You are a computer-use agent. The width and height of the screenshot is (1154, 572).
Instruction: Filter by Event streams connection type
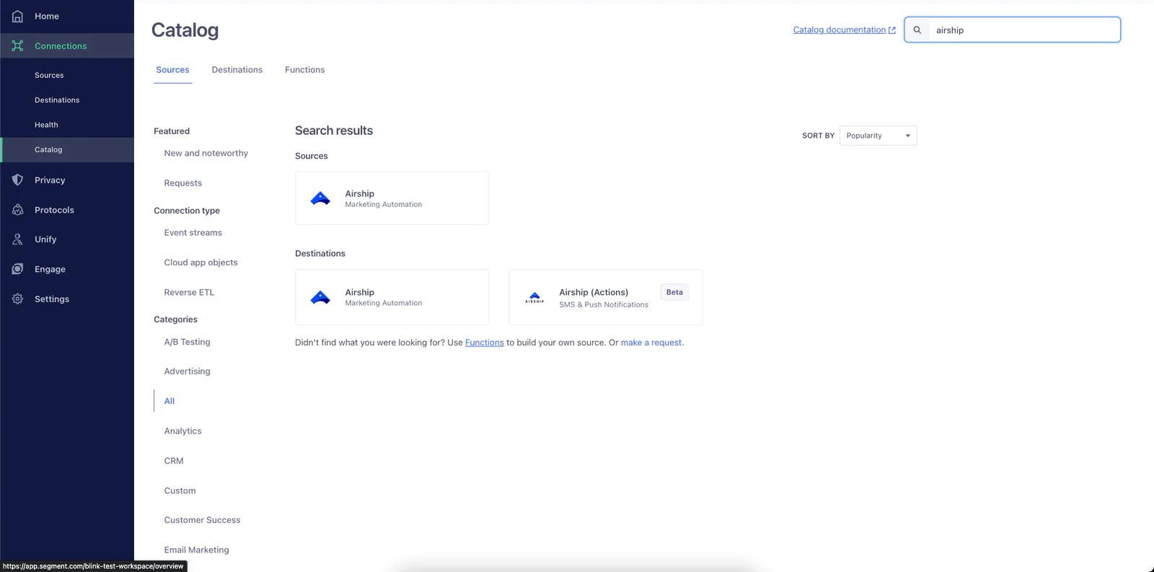point(193,232)
